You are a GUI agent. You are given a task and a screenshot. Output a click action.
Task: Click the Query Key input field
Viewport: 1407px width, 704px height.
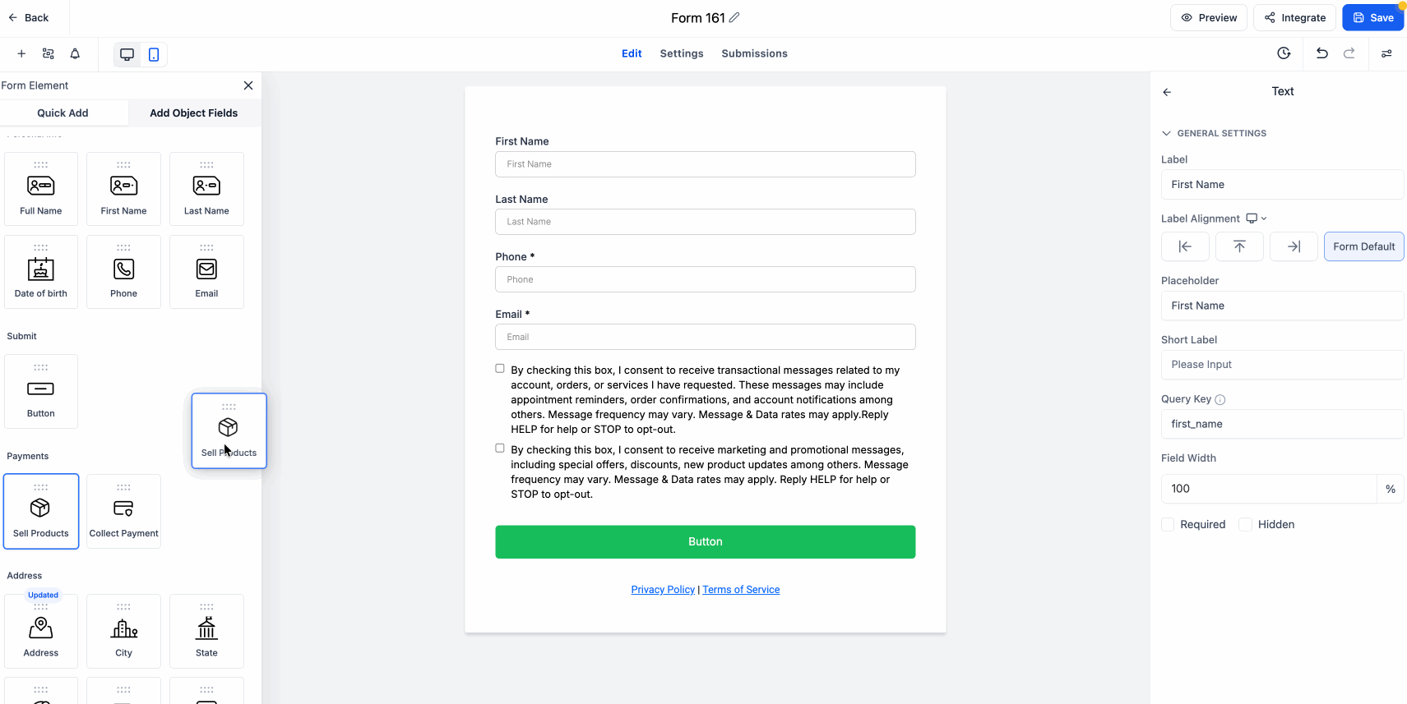pyautogui.click(x=1281, y=424)
